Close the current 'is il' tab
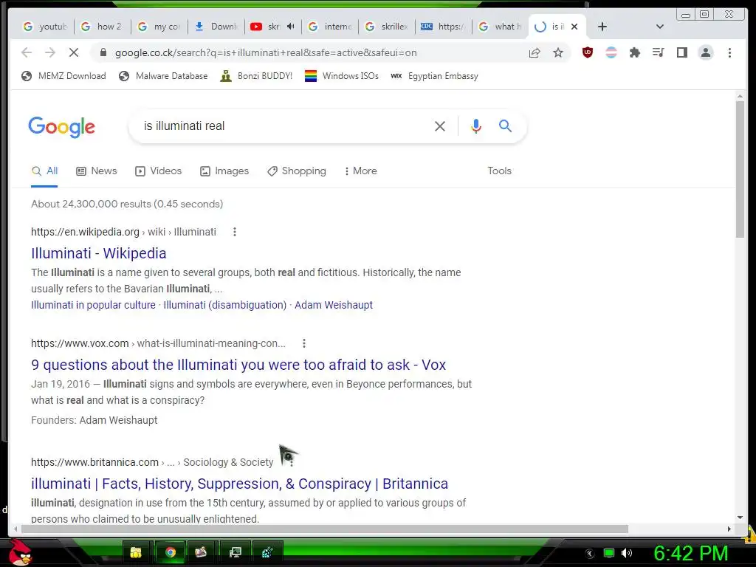Image resolution: width=756 pixels, height=567 pixels. click(574, 27)
